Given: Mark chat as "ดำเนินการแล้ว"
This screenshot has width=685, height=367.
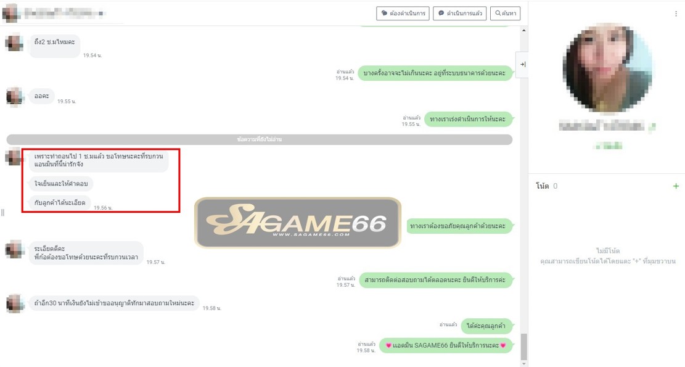Looking at the screenshot, I should 459,13.
